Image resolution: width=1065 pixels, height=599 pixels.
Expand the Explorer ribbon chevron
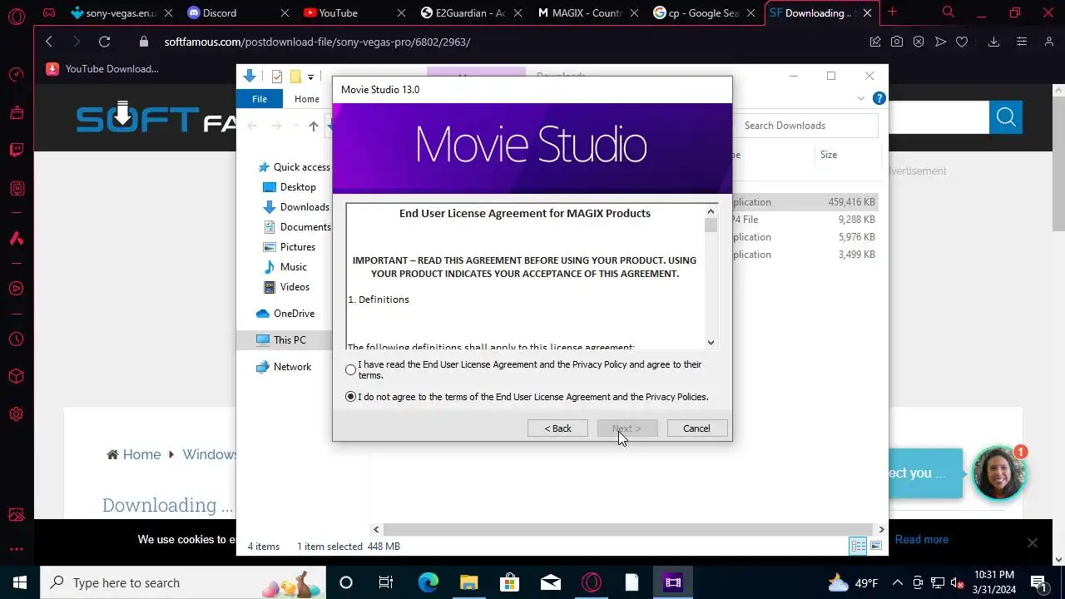click(x=861, y=98)
